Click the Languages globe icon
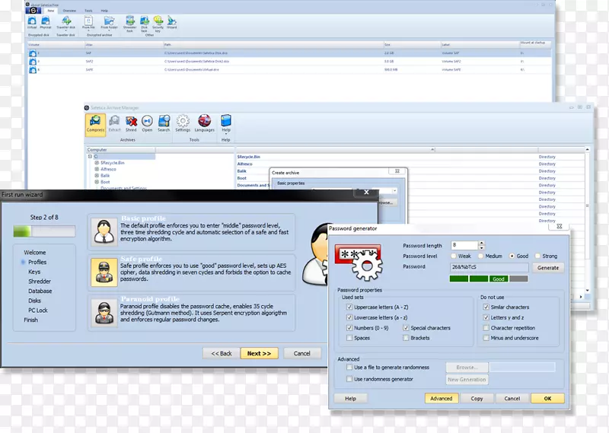The image size is (609, 433). pos(205,123)
